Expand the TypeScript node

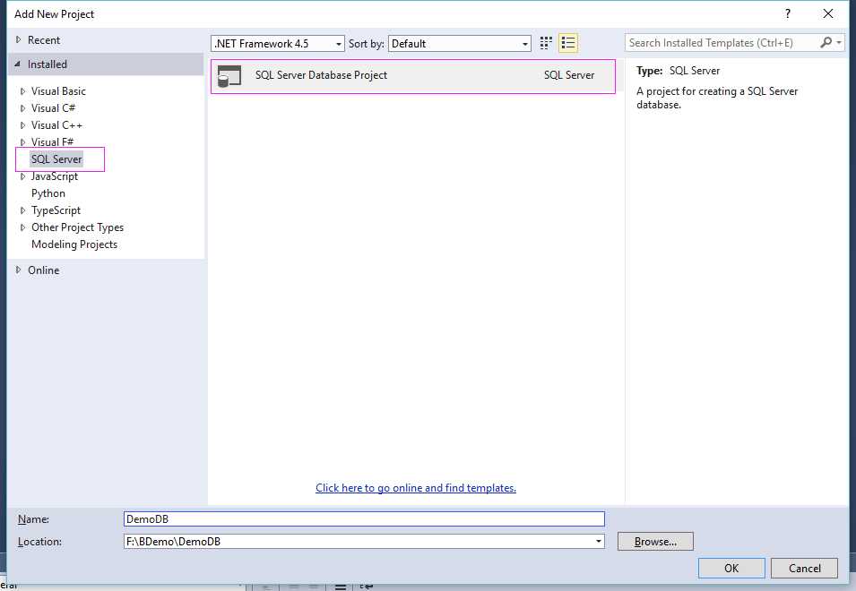22,210
